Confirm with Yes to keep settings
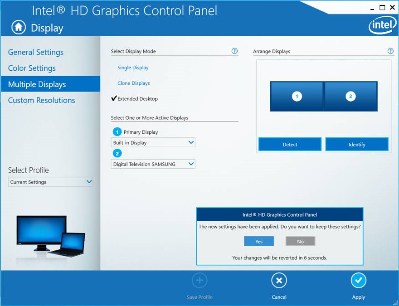This screenshot has height=306, width=399. click(x=259, y=241)
